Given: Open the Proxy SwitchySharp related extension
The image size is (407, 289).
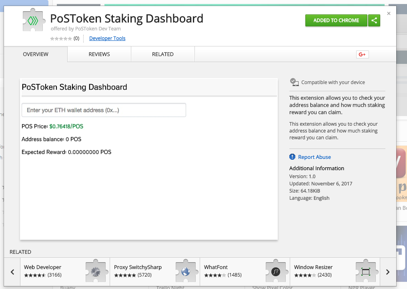Looking at the screenshot, I should [x=155, y=272].
